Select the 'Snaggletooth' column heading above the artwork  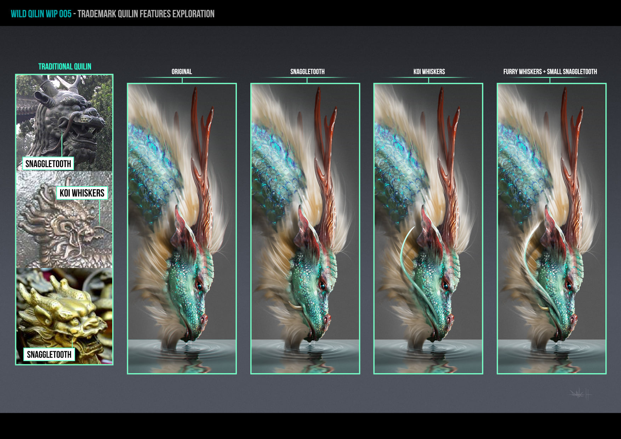[x=307, y=72]
